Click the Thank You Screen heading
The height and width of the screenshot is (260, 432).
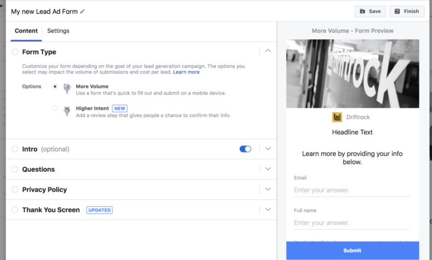coord(51,210)
